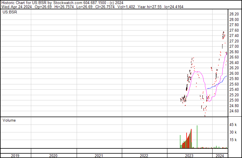Click the Volume panel label
242x158 pixels.
pos(9,120)
